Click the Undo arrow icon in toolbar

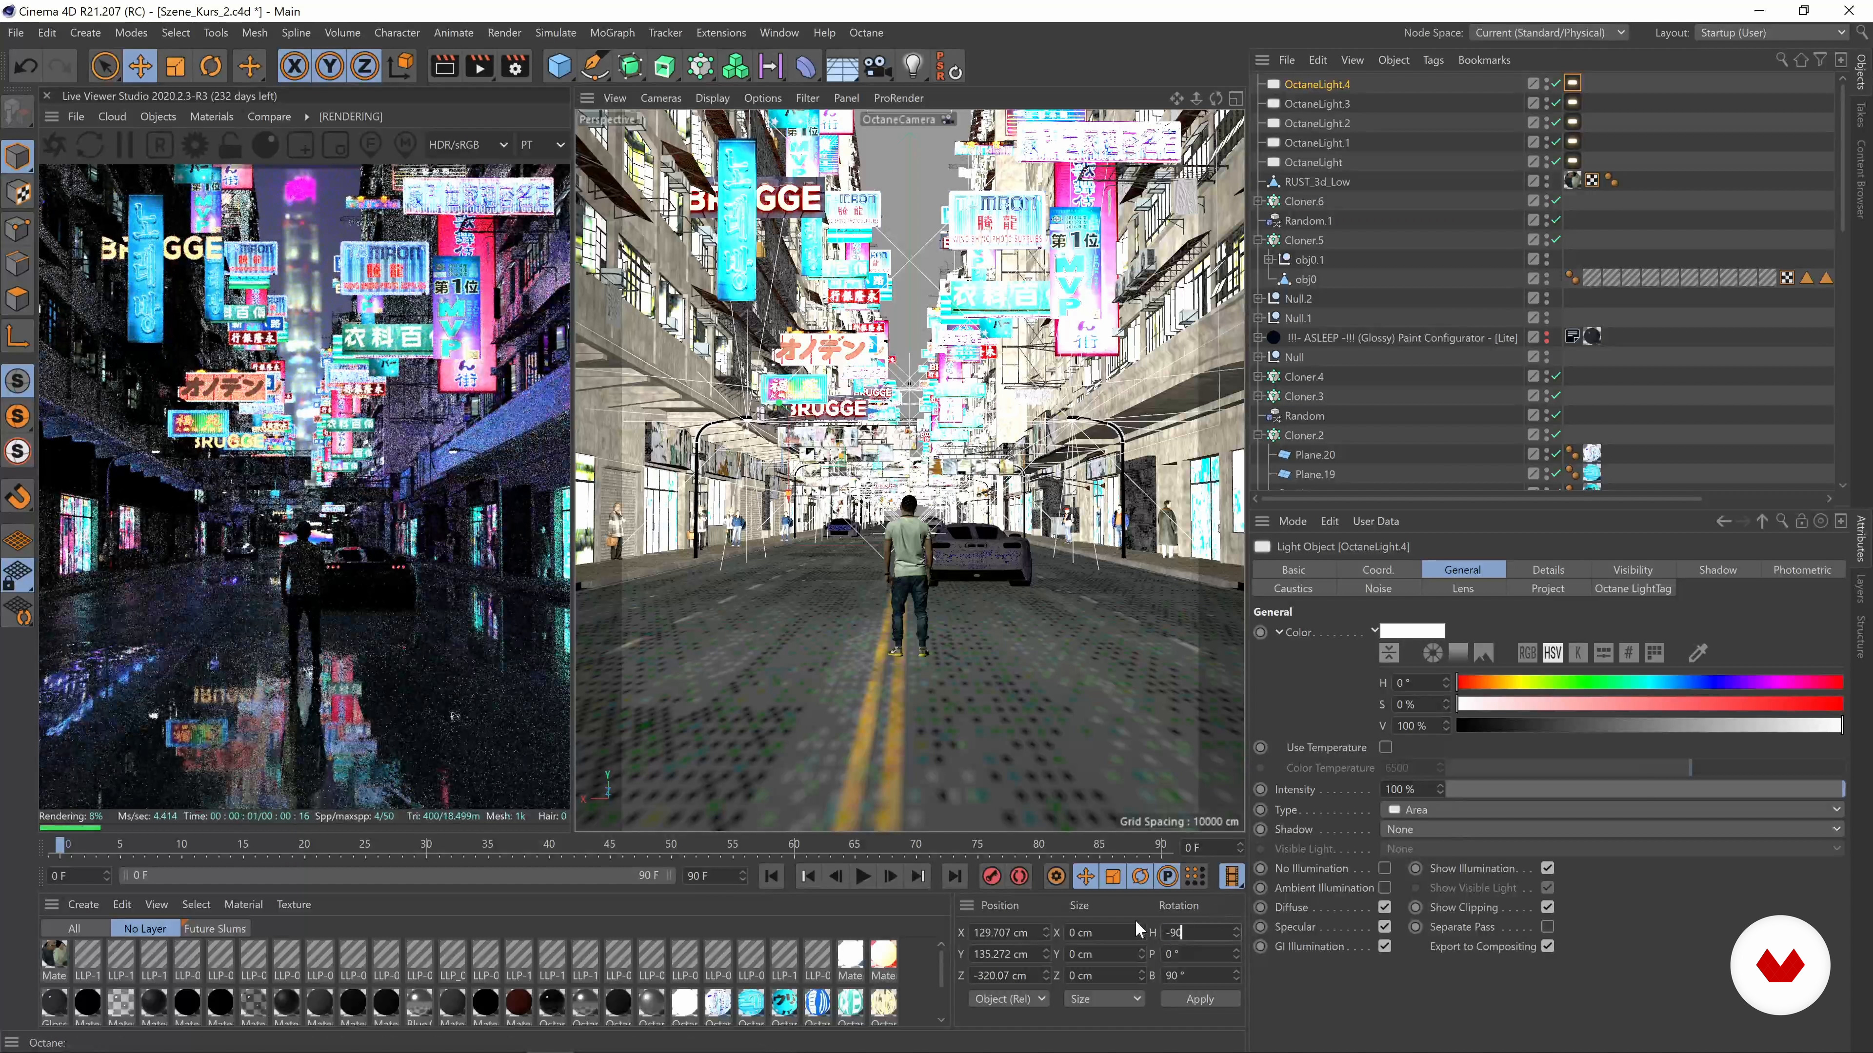[x=26, y=67]
